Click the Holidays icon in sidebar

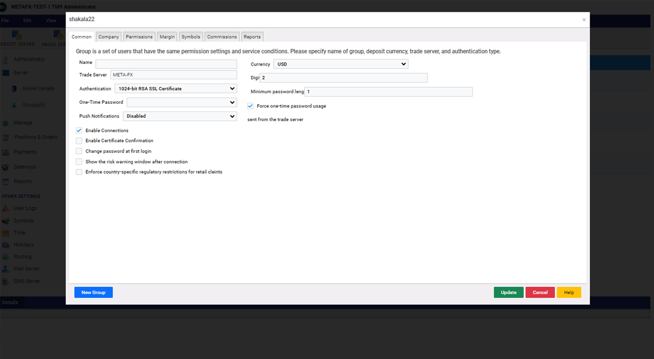[x=6, y=245]
